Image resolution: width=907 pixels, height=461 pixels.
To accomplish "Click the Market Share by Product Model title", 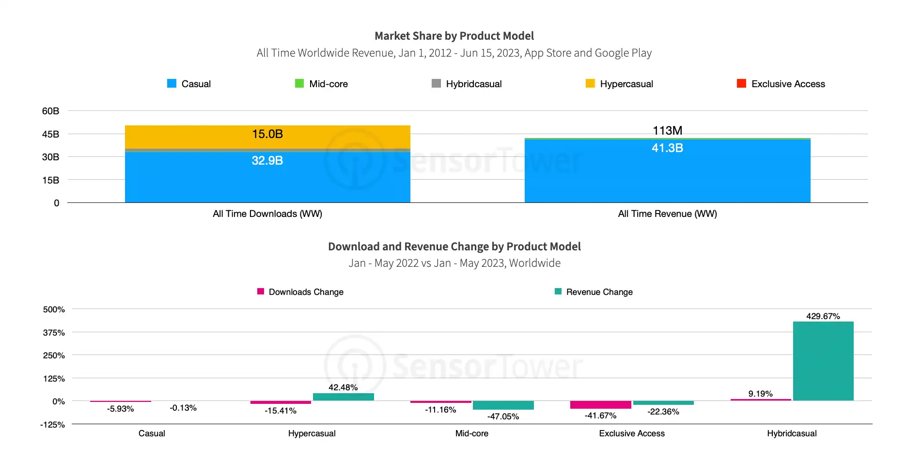I will (454, 36).
